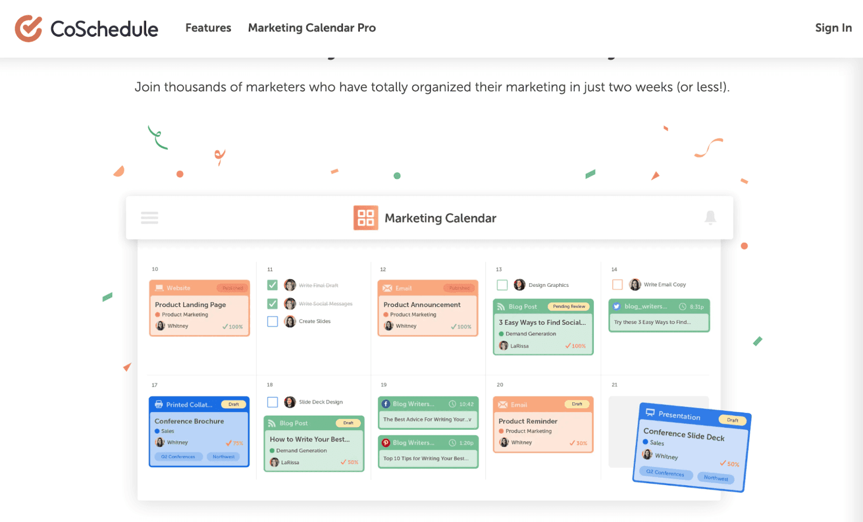Click Whitney's avatar on Product Reminder card
This screenshot has width=863, height=522.
[504, 442]
